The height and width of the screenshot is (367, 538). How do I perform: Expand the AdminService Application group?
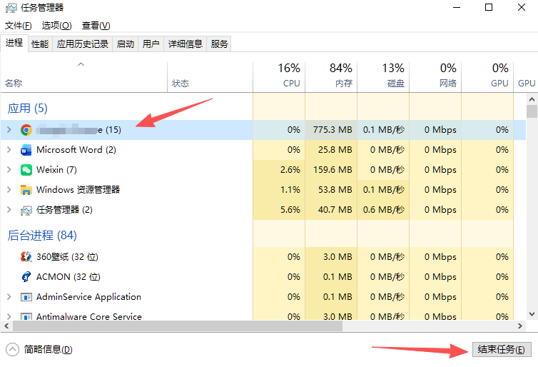(9, 296)
